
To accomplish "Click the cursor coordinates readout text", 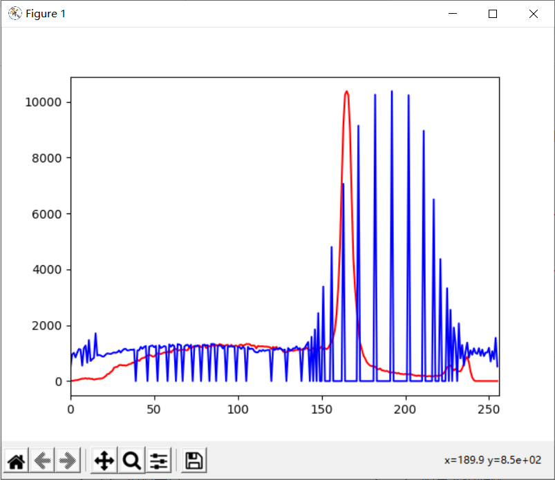I will click(492, 460).
